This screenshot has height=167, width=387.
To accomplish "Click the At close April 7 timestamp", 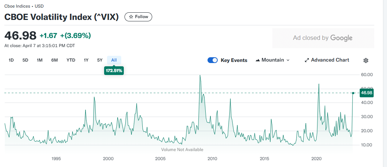I will [x=40, y=45].
